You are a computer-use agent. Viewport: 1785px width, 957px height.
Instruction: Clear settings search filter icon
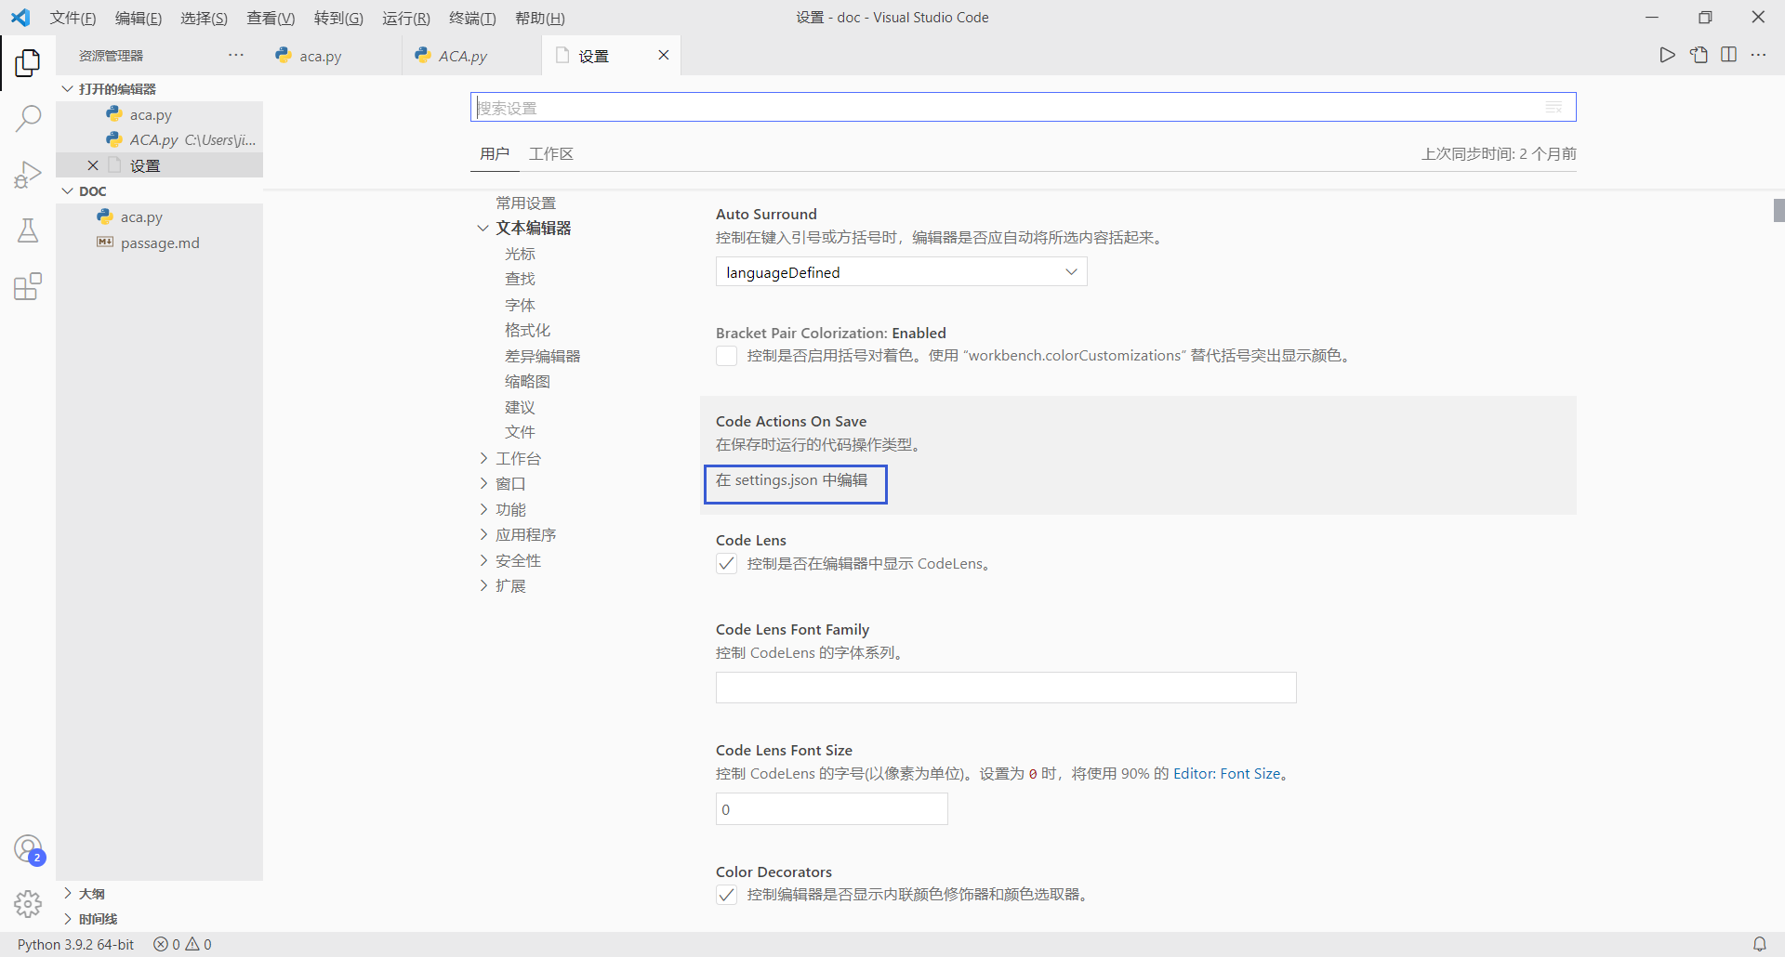(x=1554, y=107)
